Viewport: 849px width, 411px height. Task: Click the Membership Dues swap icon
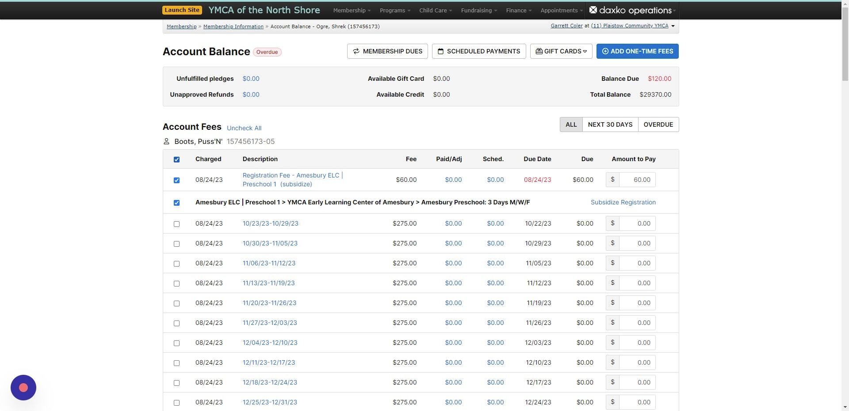tap(356, 51)
